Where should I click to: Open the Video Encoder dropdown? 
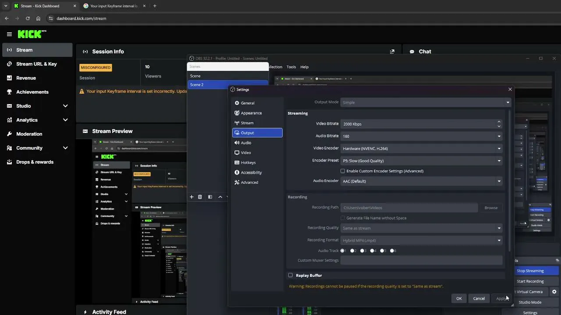click(421, 148)
